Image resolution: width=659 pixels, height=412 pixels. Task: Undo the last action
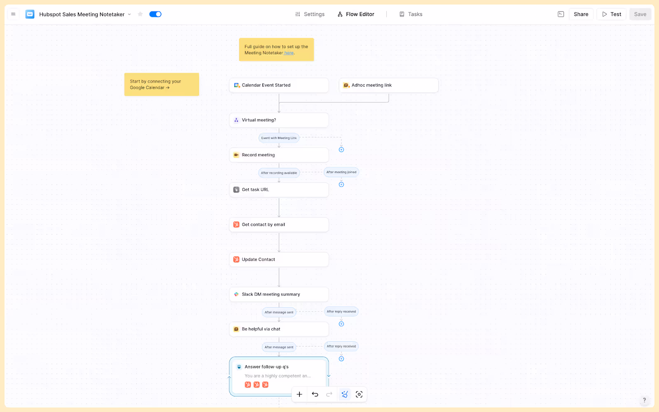(315, 394)
